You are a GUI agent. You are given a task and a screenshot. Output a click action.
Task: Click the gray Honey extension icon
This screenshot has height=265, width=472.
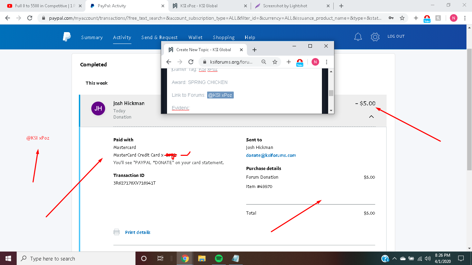point(438,18)
